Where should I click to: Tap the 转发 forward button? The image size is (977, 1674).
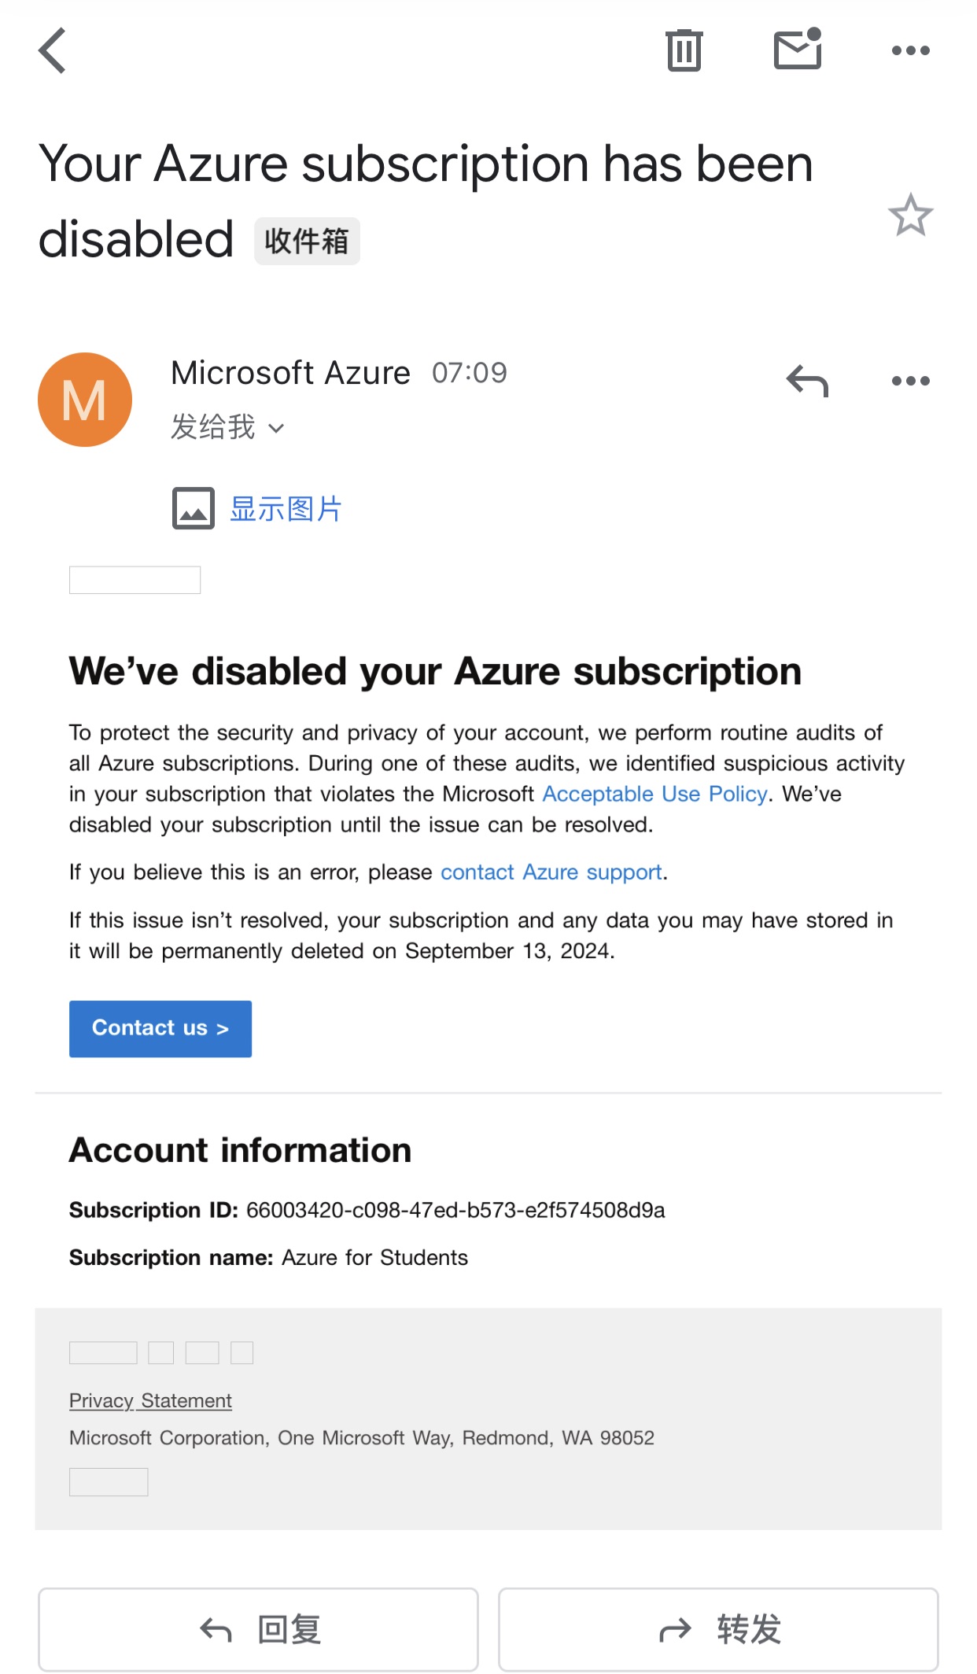(x=718, y=1629)
